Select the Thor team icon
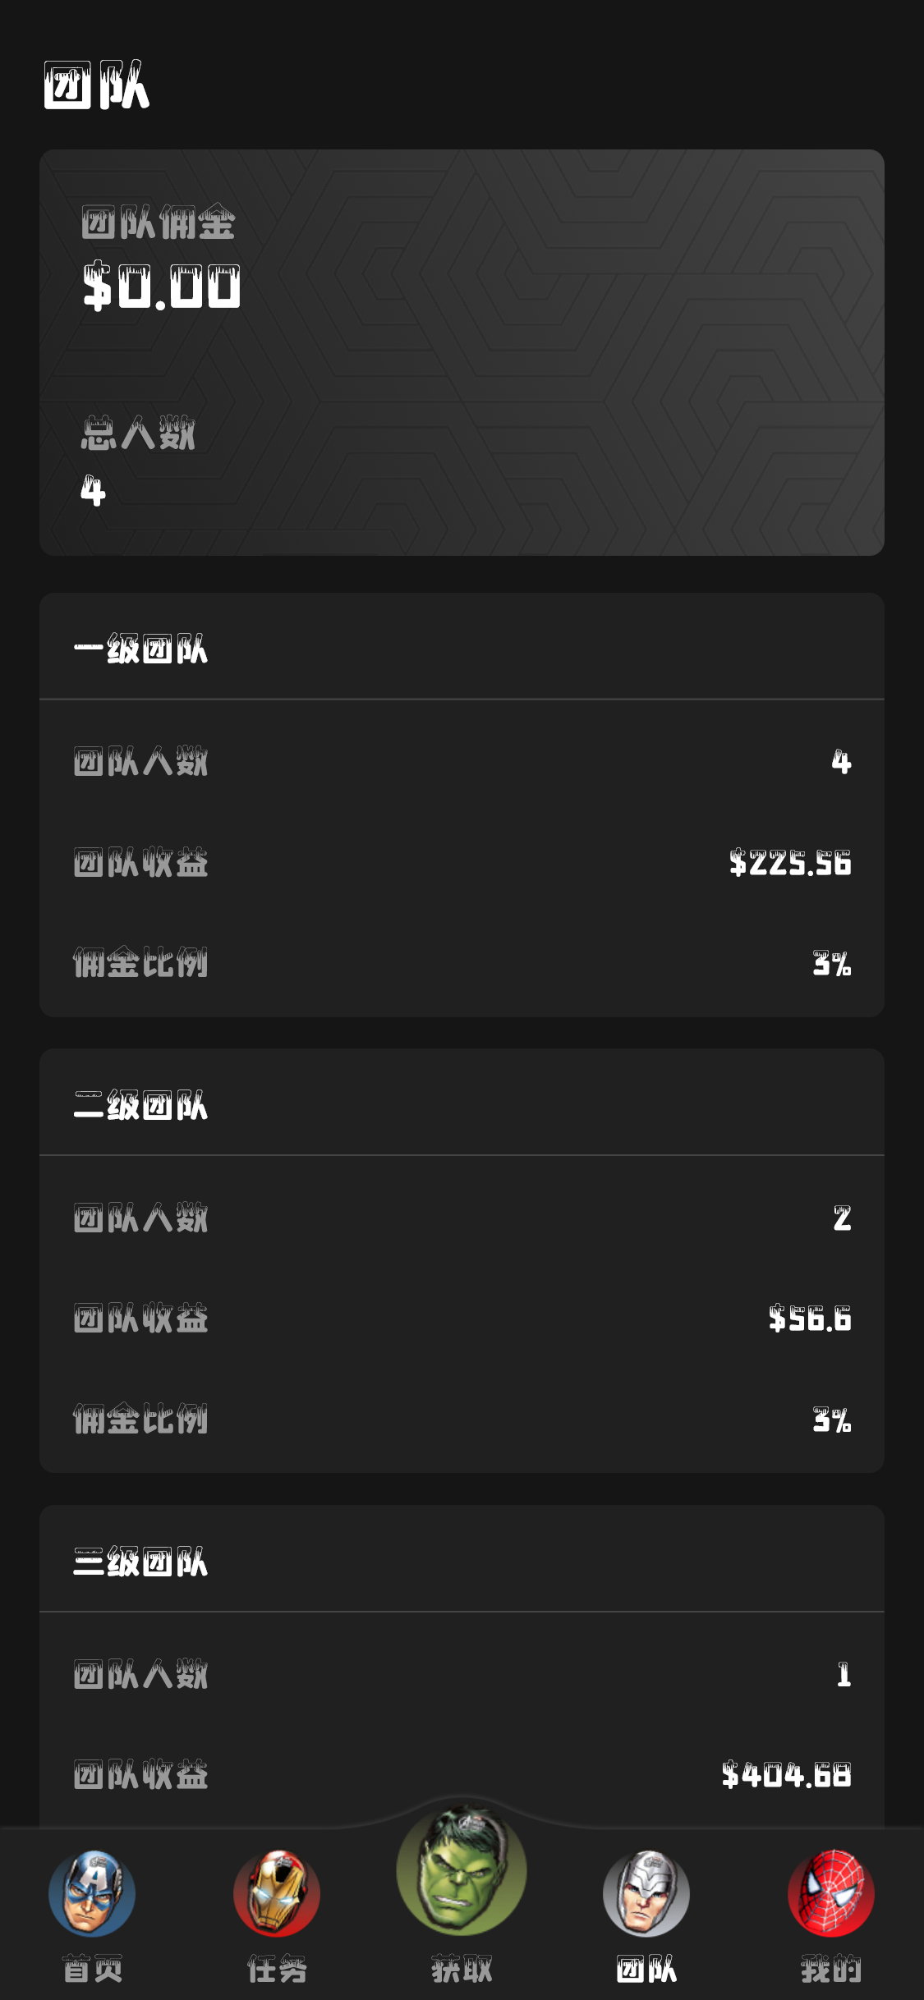924x2000 pixels. click(x=646, y=1892)
